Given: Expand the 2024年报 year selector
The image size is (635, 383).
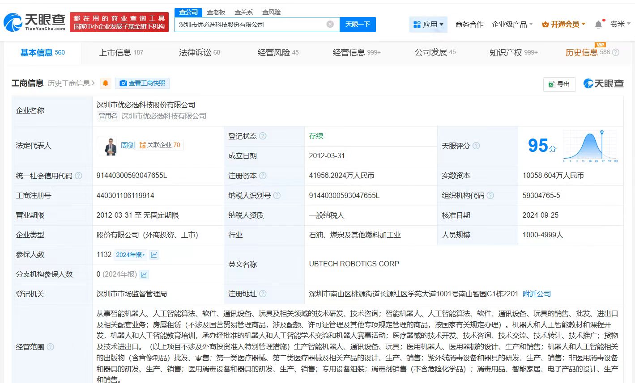Looking at the screenshot, I should click(131, 255).
